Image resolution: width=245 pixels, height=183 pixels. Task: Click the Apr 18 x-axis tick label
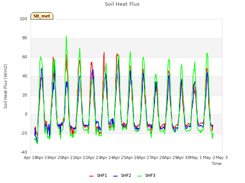click(x=30, y=157)
